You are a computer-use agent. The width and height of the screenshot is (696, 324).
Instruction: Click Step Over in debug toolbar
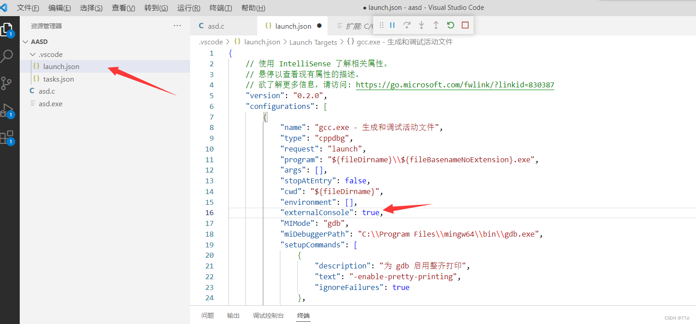pyautogui.click(x=407, y=26)
